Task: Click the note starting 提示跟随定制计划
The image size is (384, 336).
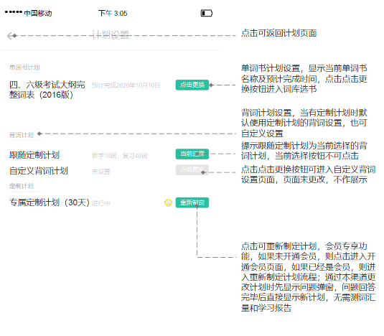Action: pyautogui.click(x=304, y=151)
